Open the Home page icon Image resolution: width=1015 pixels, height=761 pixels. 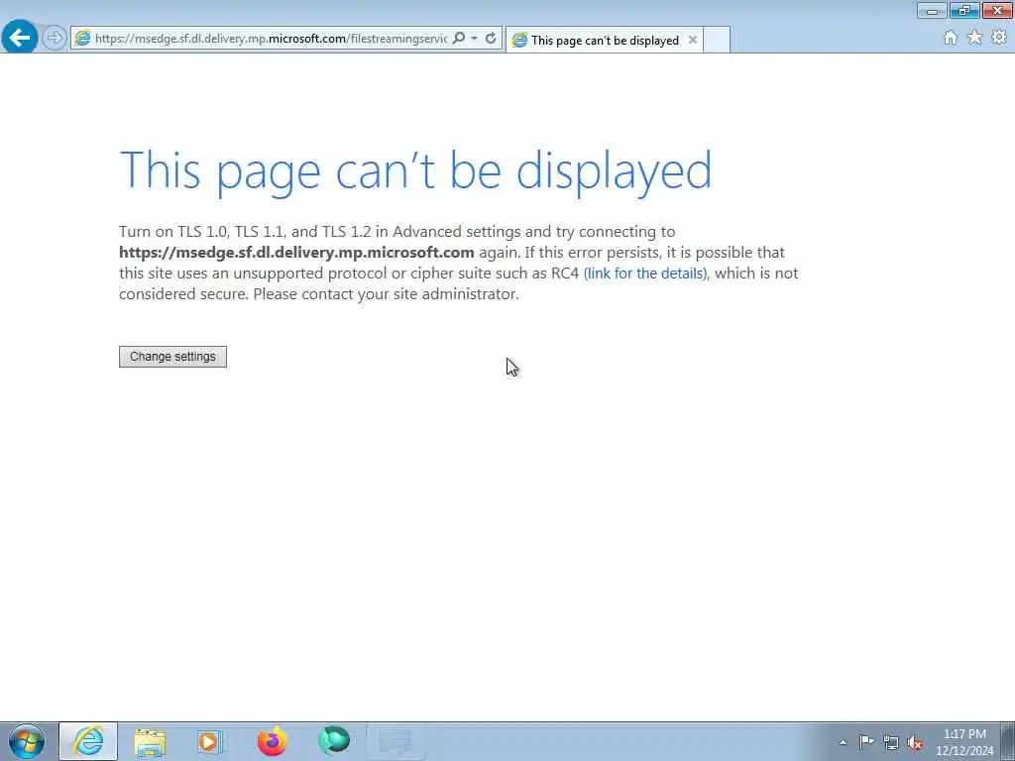pos(951,38)
